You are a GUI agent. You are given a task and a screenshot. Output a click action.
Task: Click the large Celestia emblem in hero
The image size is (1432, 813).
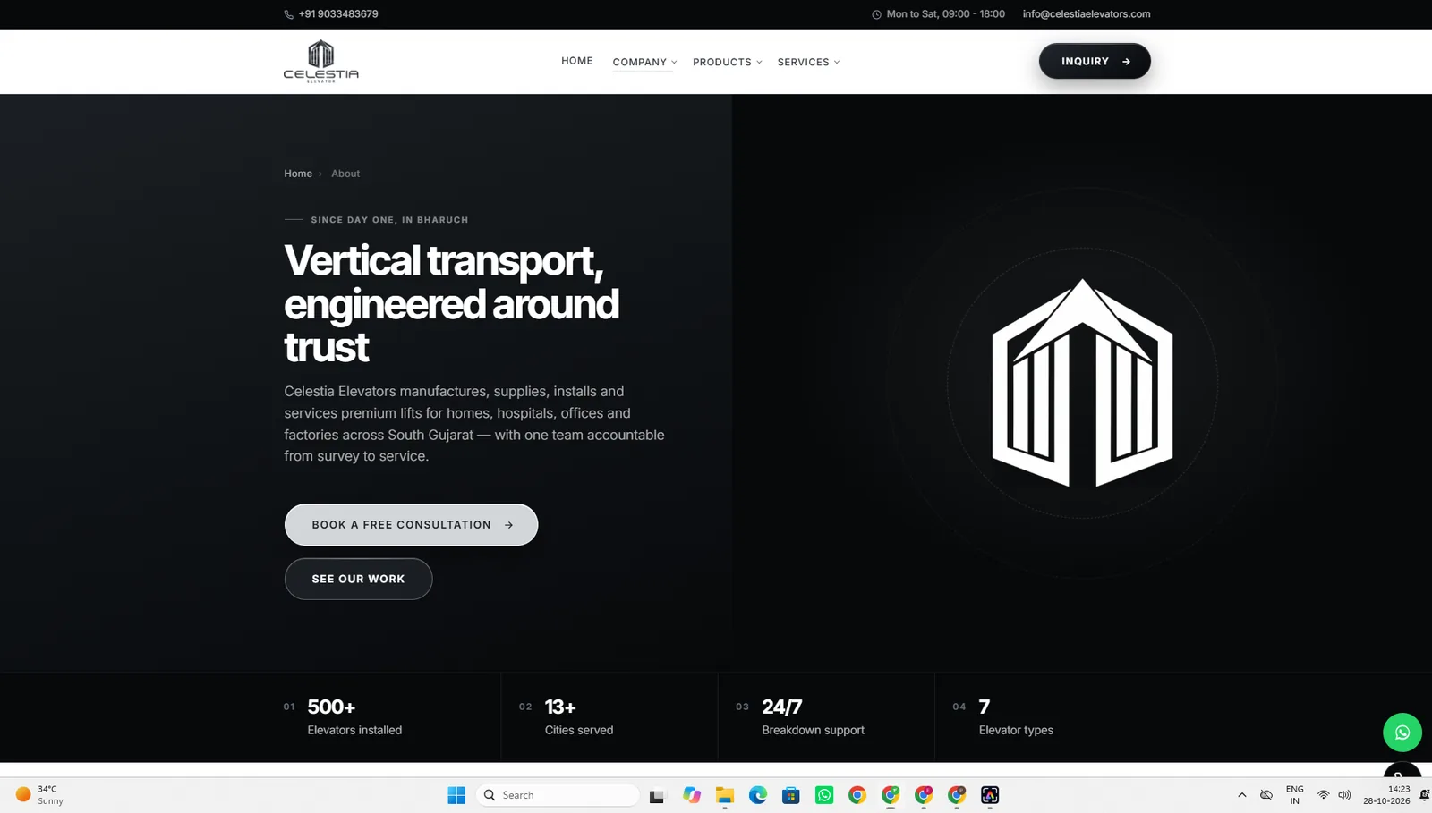point(1082,383)
